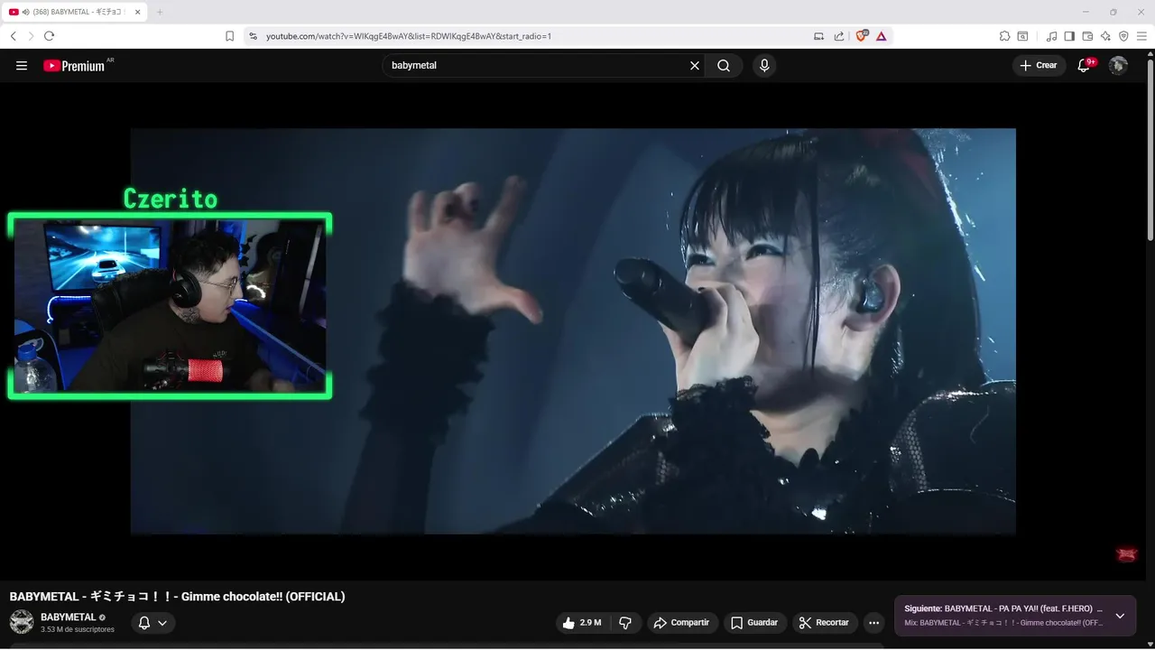Image resolution: width=1155 pixels, height=650 pixels.
Task: Open BABYMETAL channel avatar
Action: click(22, 622)
